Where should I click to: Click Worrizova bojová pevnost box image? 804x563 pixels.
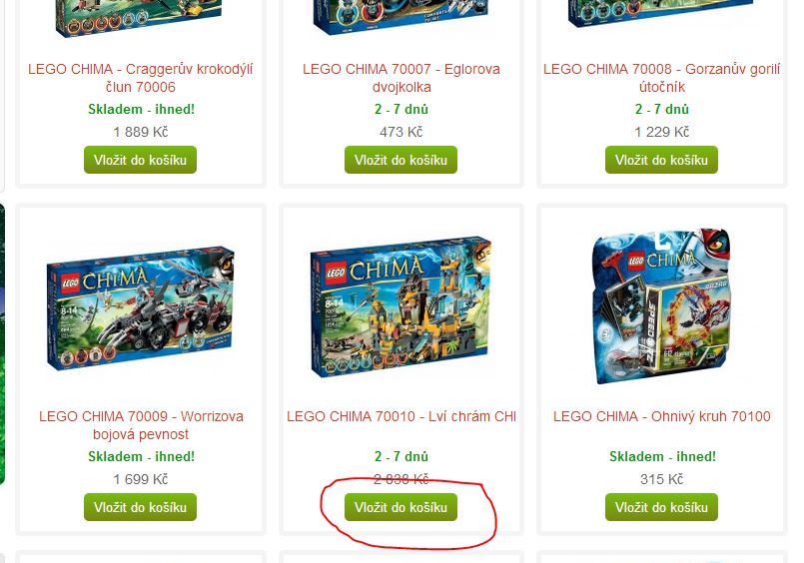141,308
